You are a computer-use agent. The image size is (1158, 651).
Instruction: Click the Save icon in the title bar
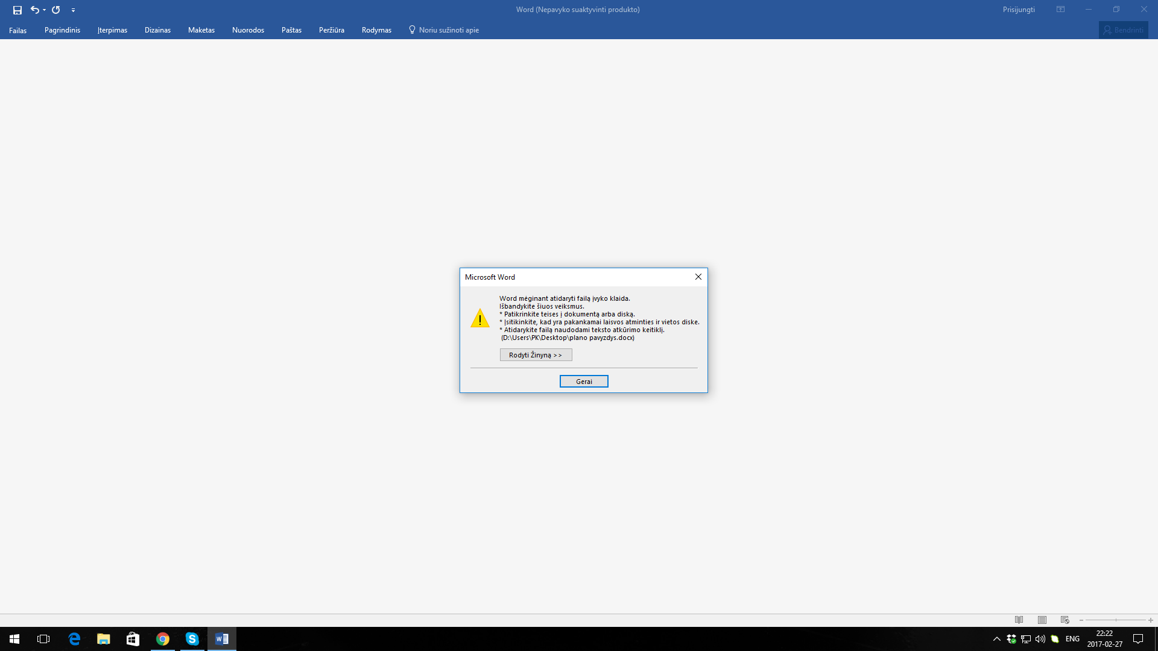tap(17, 10)
